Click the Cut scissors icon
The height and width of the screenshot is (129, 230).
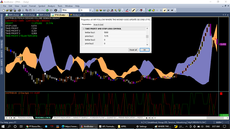point(23,10)
